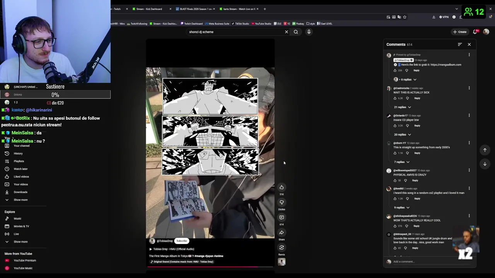Screen dimensions: 495x278
Task: Open the comments button showing 614
Action: pyautogui.click(x=282, y=217)
